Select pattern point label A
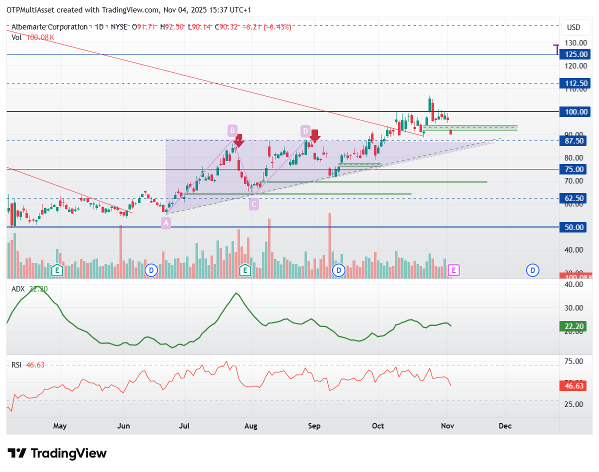The image size is (599, 472). point(166,223)
